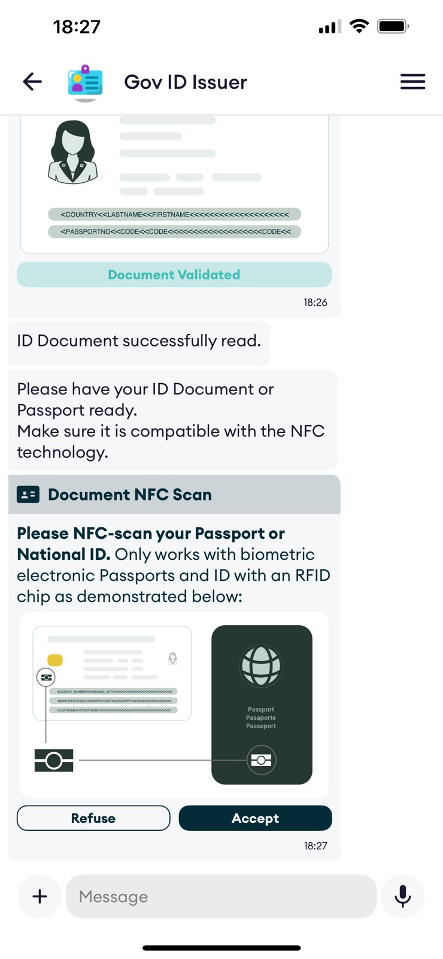443x959 pixels.
Task: Accept the NFC scan request
Action: [x=256, y=818]
